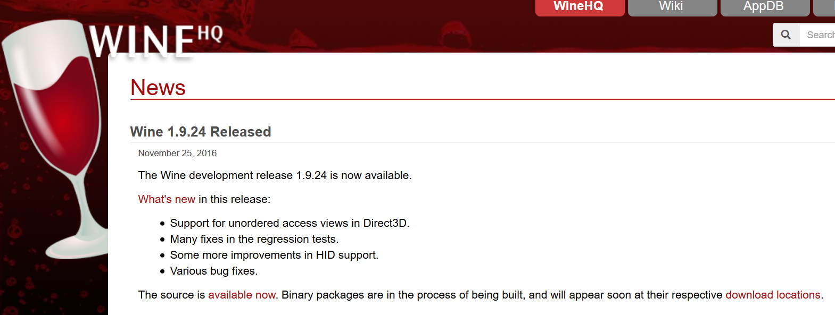Image resolution: width=835 pixels, height=315 pixels.
Task: Click the "development release 1.9.24 is now available" sentence
Action: tap(275, 175)
